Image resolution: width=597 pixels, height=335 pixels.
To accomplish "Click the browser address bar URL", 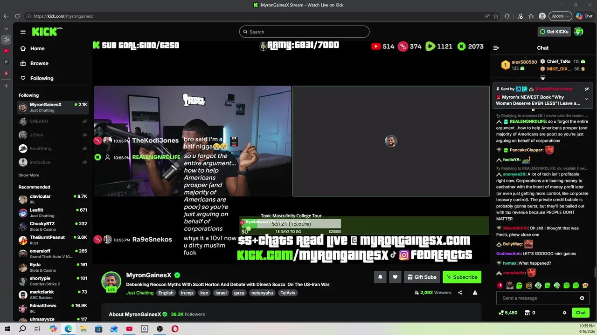I will click(x=63, y=16).
